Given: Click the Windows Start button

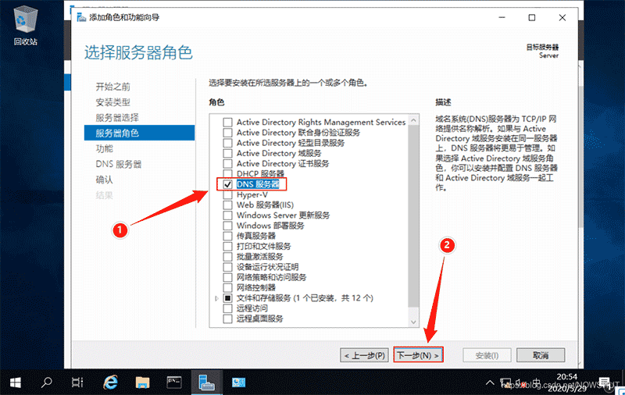Looking at the screenshot, I should click(x=15, y=381).
